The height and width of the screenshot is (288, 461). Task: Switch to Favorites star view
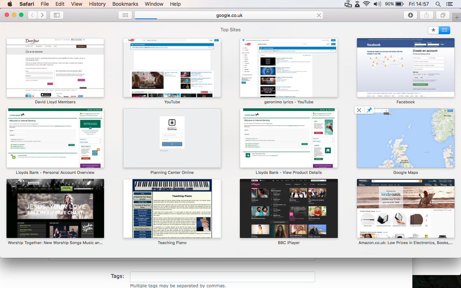pos(433,30)
